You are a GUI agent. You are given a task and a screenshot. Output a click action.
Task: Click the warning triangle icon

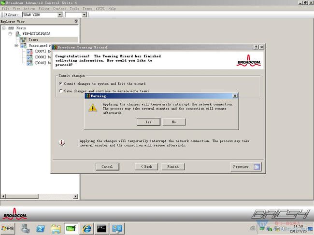pos(93,108)
